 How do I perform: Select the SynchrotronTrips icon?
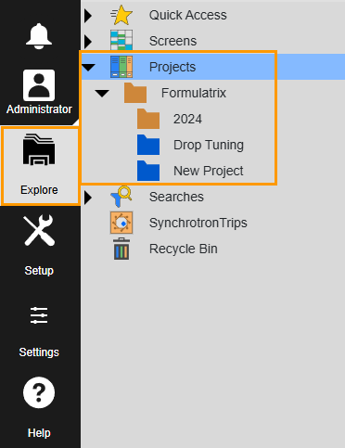(x=121, y=223)
